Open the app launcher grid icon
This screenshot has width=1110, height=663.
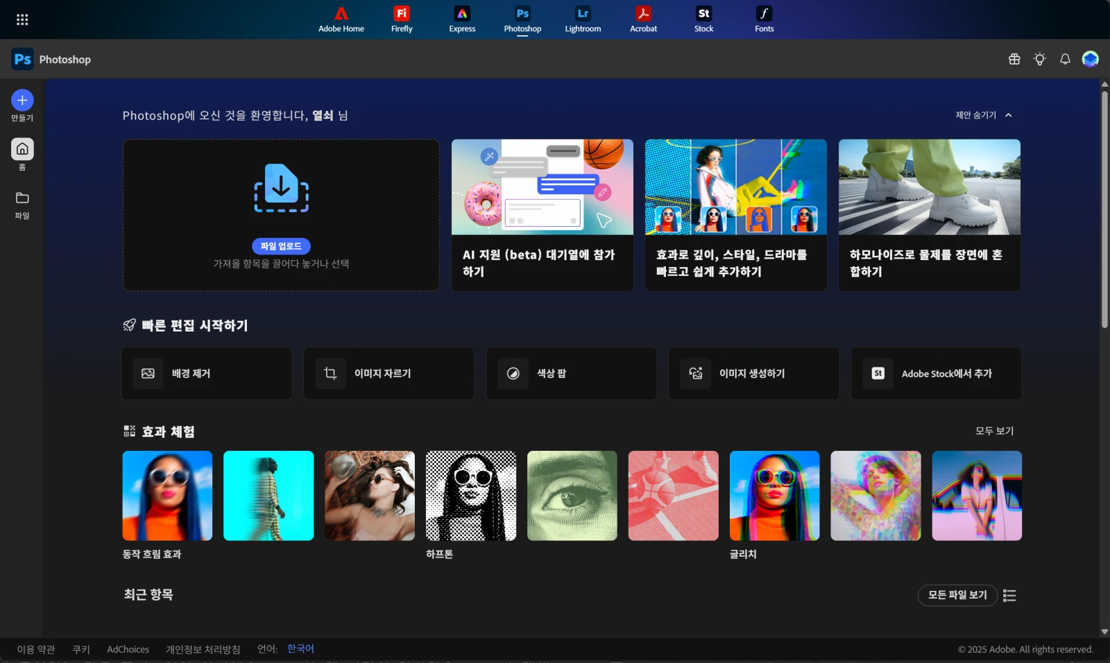coord(22,19)
